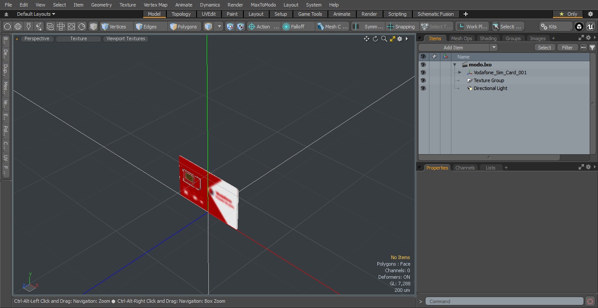Open the Texture shading style menu
Image resolution: width=598 pixels, height=308 pixels.
pos(78,38)
